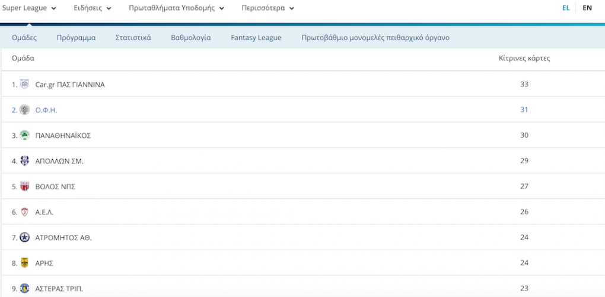Click the Ομάδα column header
This screenshot has height=297, width=605.
[x=23, y=59]
